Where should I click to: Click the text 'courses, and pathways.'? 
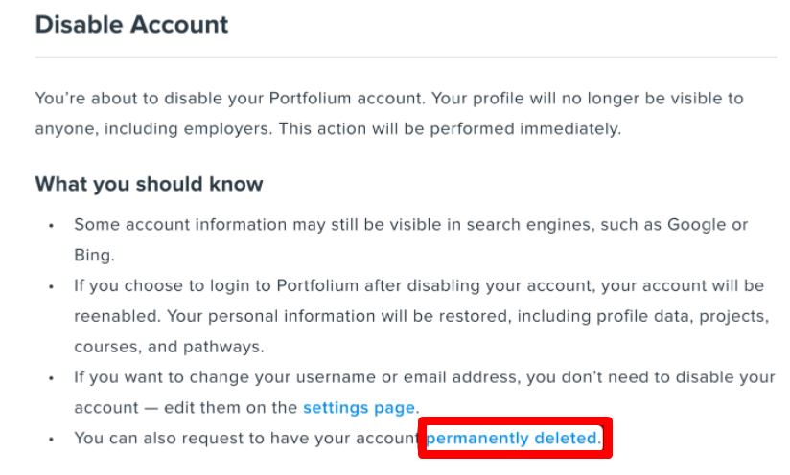[x=169, y=347]
